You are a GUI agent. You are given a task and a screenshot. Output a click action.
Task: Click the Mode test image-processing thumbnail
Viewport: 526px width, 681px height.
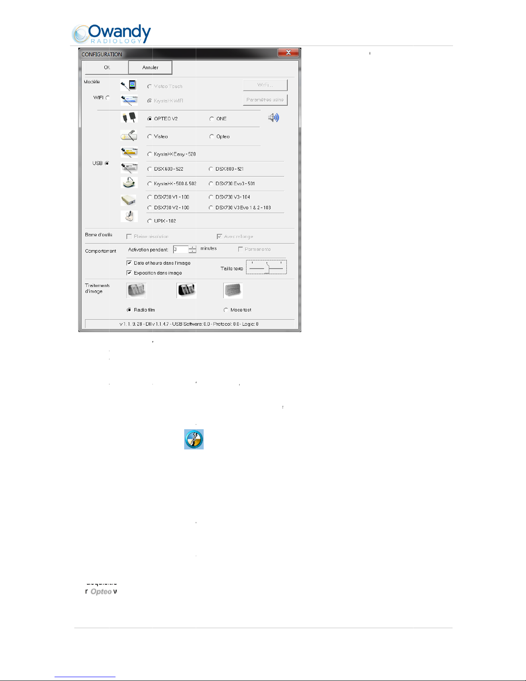click(233, 290)
